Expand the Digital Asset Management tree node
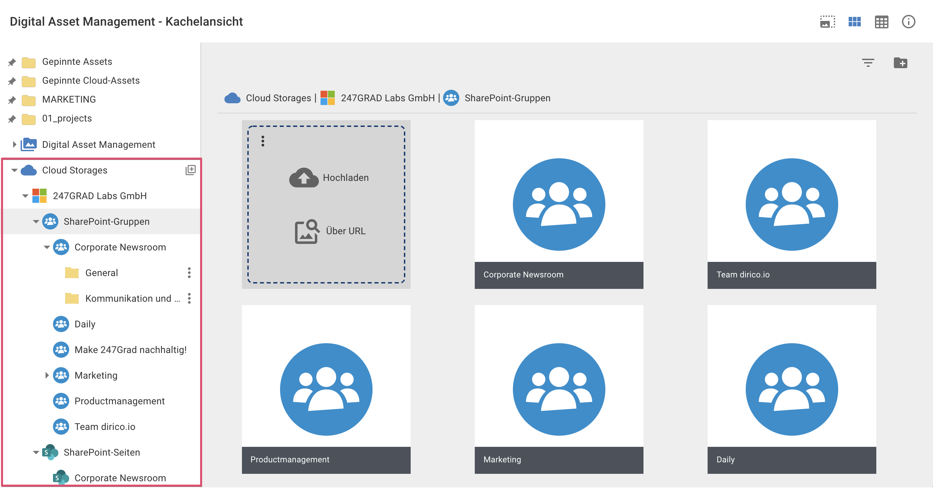The width and height of the screenshot is (933, 488). [15, 144]
